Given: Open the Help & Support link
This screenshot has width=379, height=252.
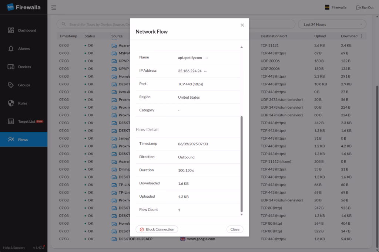Looking at the screenshot, I should (x=14, y=248).
